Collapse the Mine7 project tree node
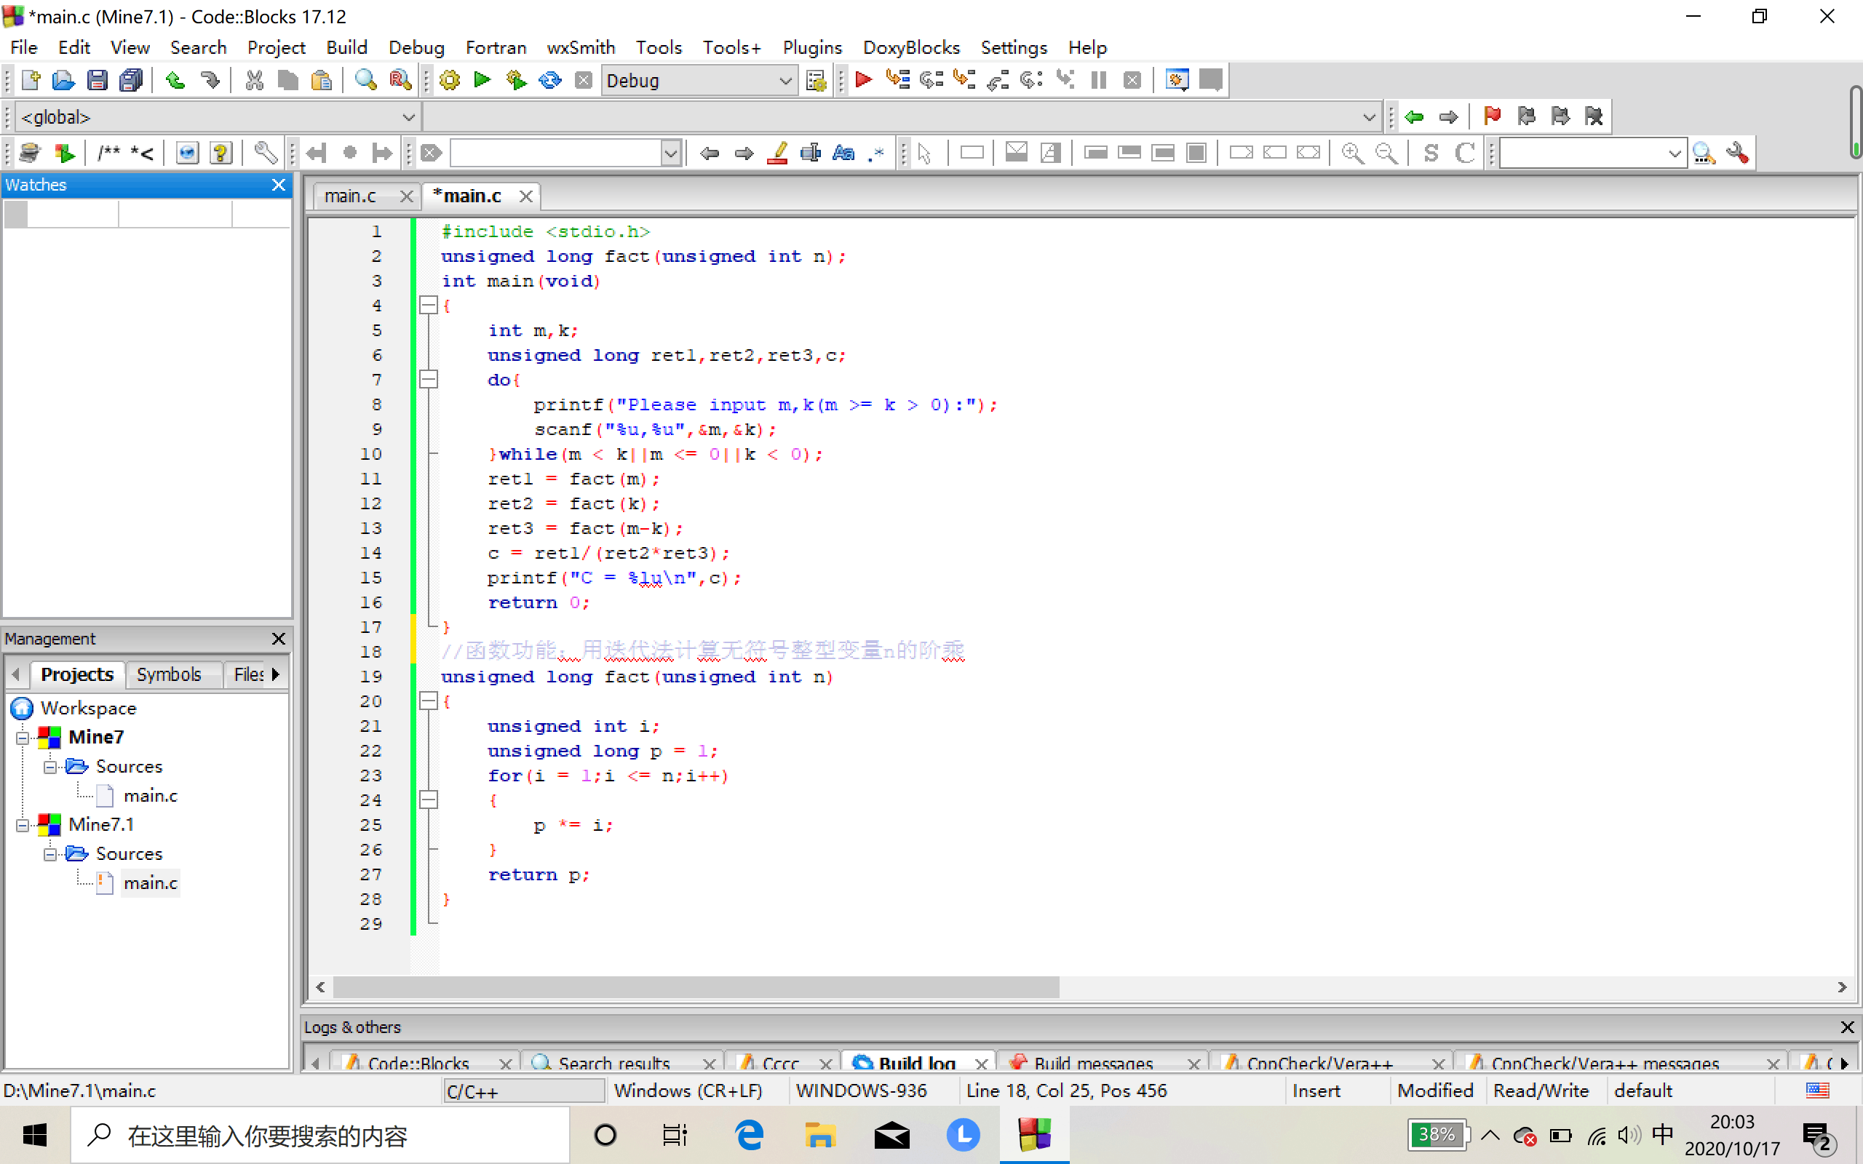This screenshot has width=1863, height=1164. click(x=23, y=738)
